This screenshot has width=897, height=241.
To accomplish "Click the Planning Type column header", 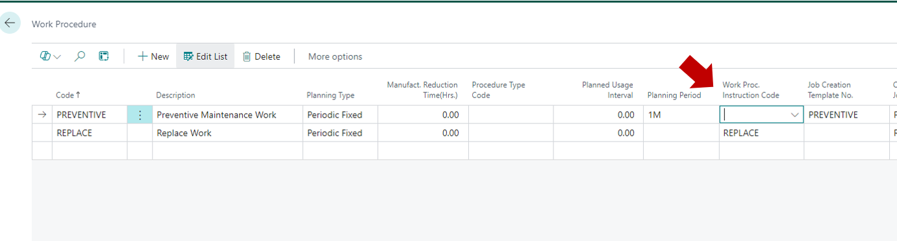I will [x=331, y=95].
